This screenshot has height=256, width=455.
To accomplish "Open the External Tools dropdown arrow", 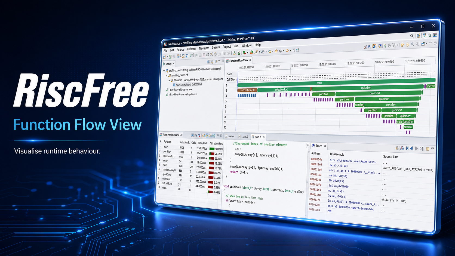I will (259, 52).
